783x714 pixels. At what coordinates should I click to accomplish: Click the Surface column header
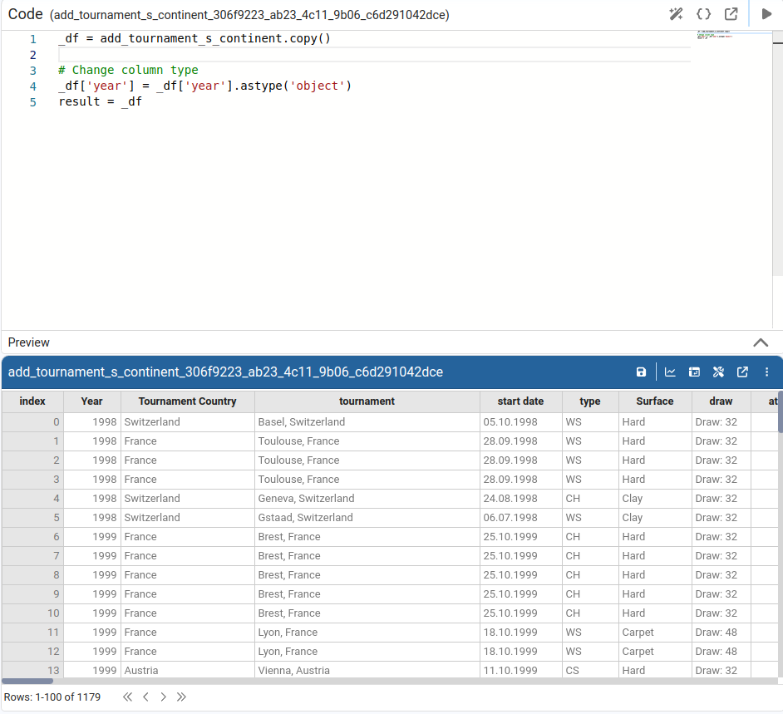click(x=654, y=401)
